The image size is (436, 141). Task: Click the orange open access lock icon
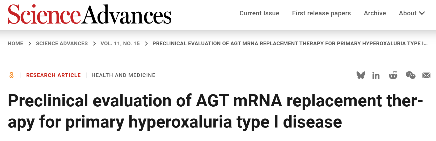(x=11, y=75)
